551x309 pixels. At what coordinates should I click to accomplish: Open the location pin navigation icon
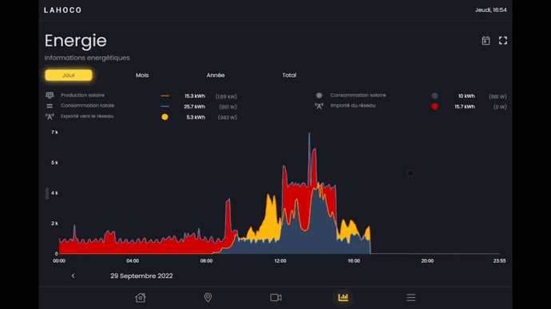tap(208, 297)
